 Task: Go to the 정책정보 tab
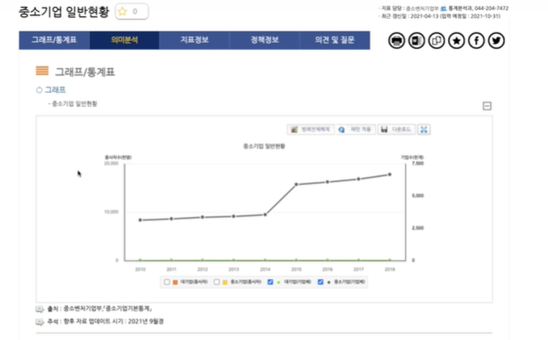(264, 40)
